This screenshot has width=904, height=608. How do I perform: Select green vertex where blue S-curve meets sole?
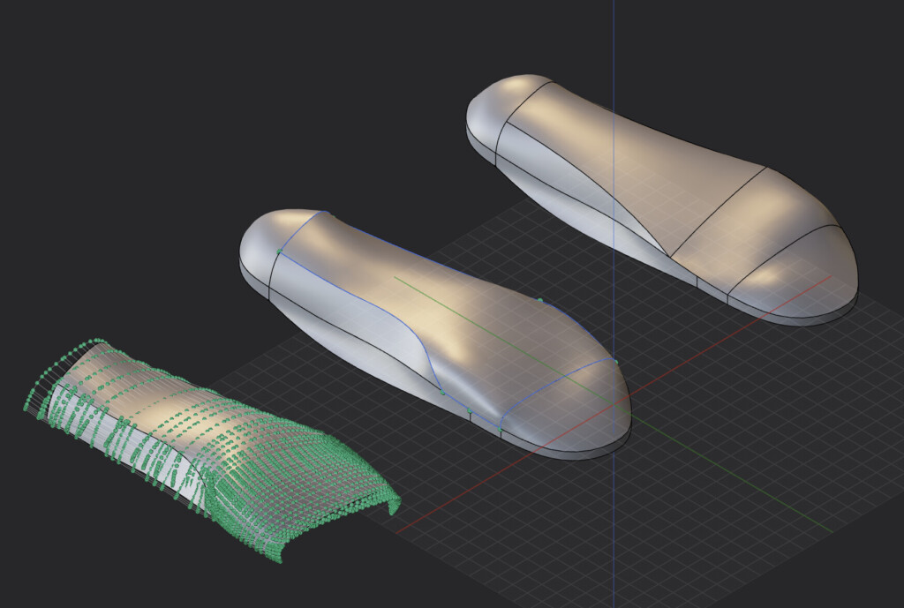(x=443, y=393)
